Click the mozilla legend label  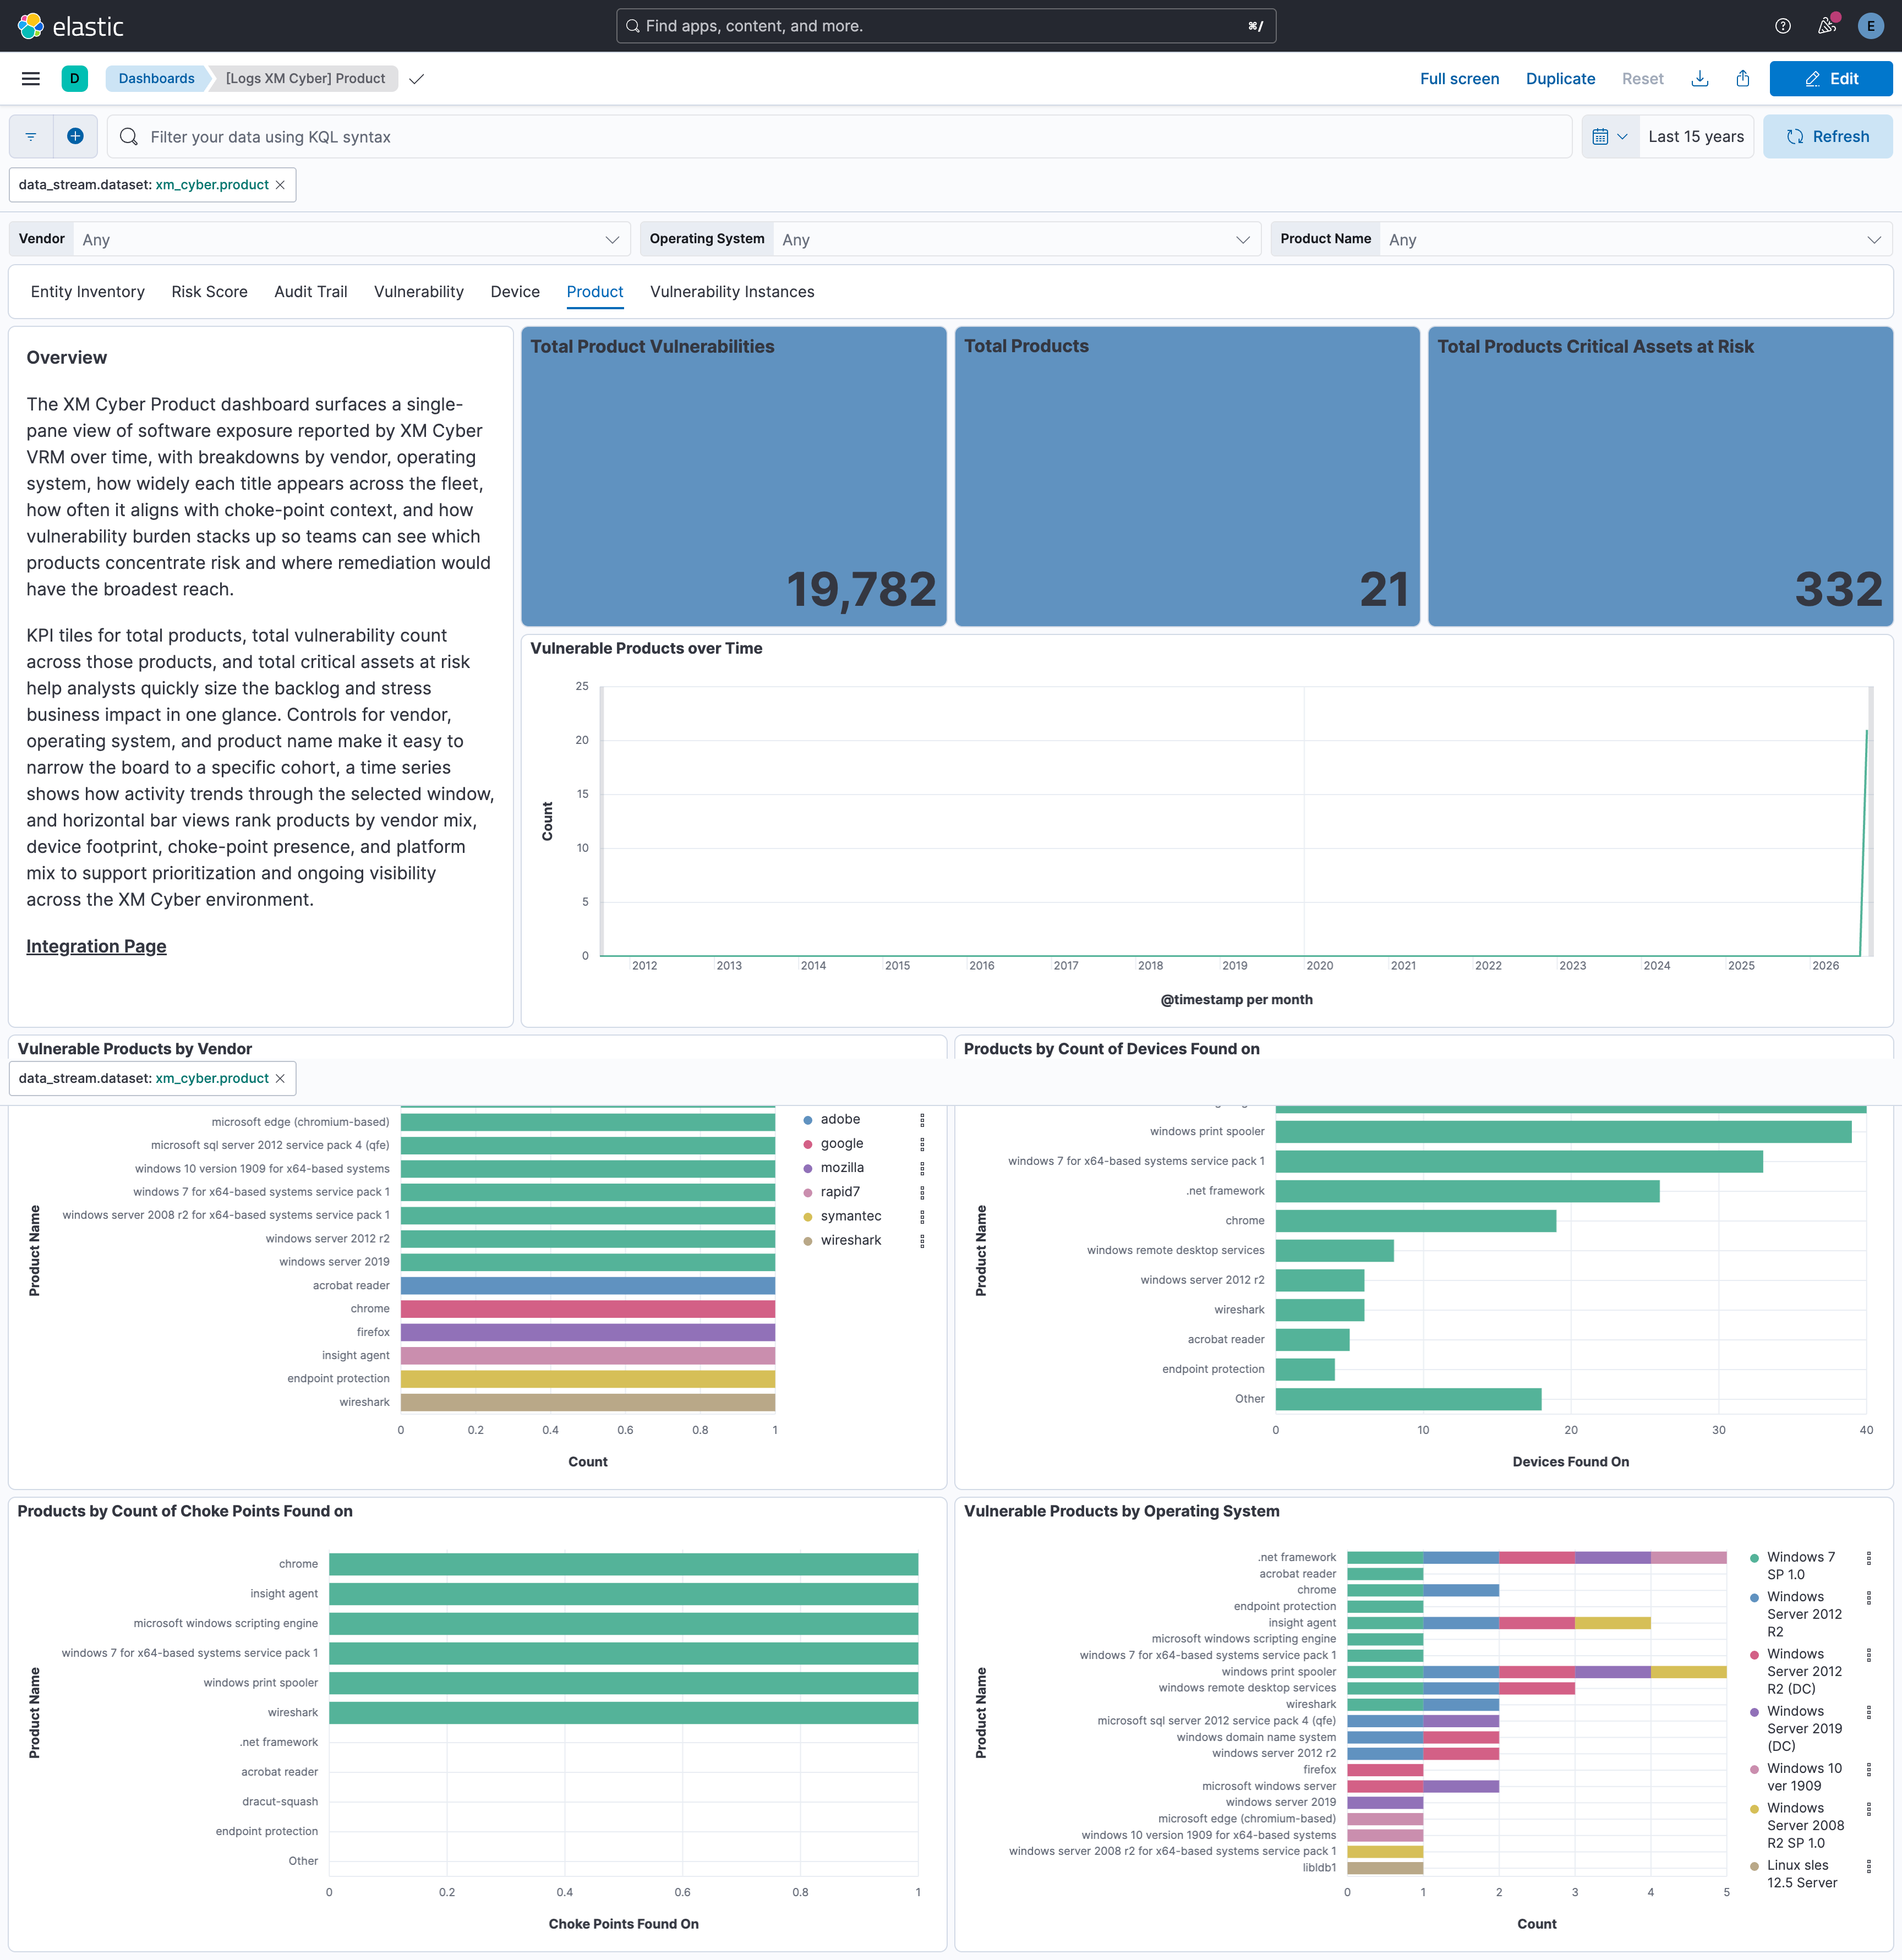[842, 1168]
